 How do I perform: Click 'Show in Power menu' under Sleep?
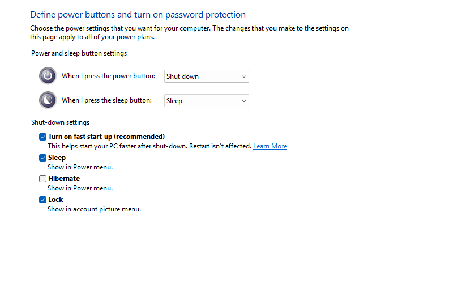pyautogui.click(x=80, y=167)
